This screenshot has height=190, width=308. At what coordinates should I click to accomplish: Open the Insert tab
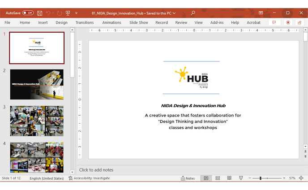[43, 22]
